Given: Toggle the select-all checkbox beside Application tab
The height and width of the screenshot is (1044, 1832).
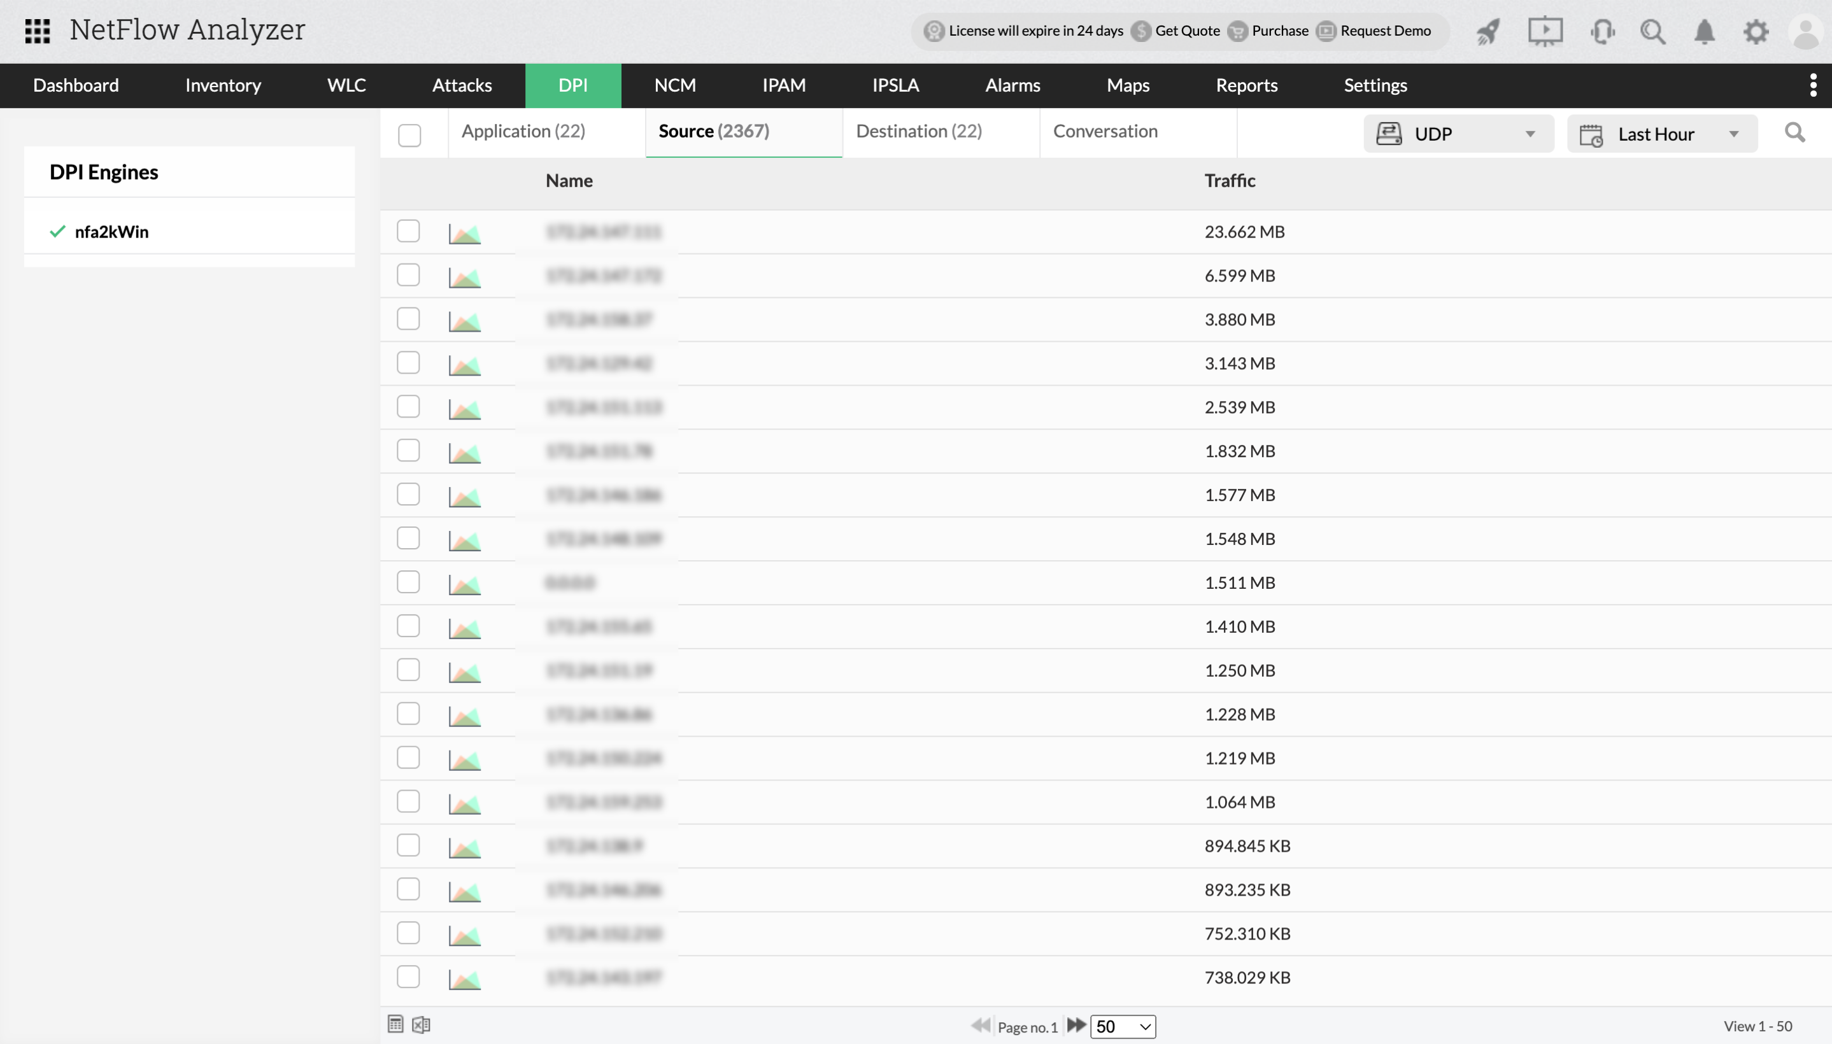Looking at the screenshot, I should (409, 135).
